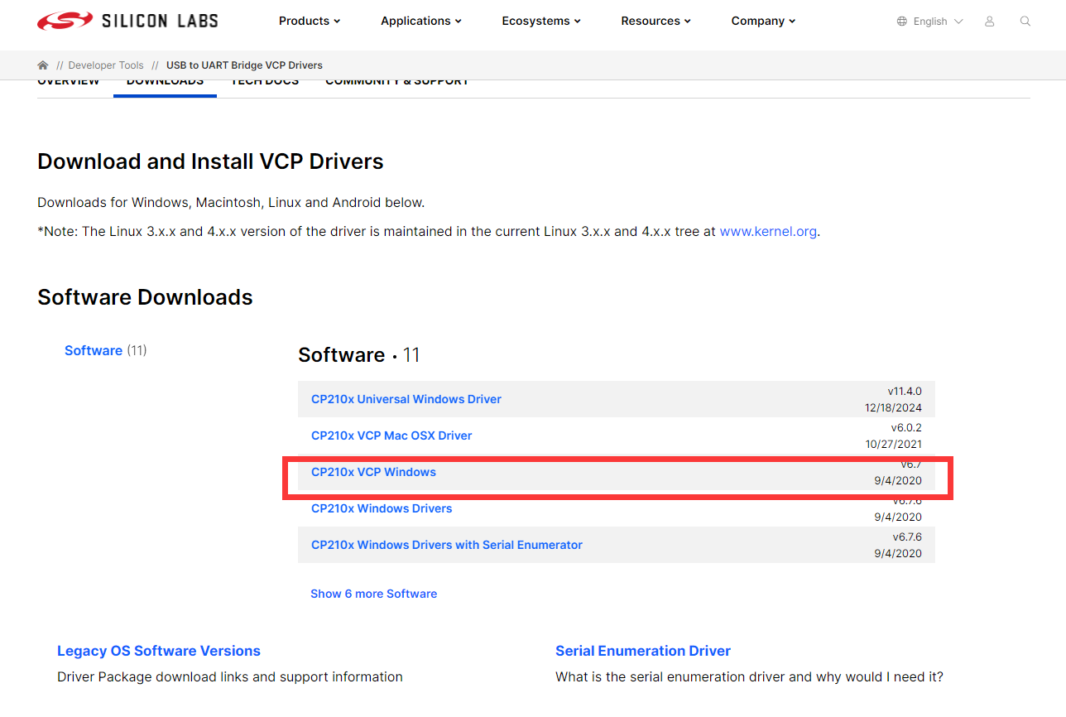Expand the Products menu

point(310,22)
